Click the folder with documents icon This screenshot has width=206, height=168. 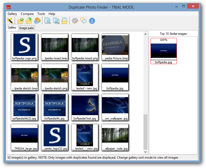pos(65,21)
